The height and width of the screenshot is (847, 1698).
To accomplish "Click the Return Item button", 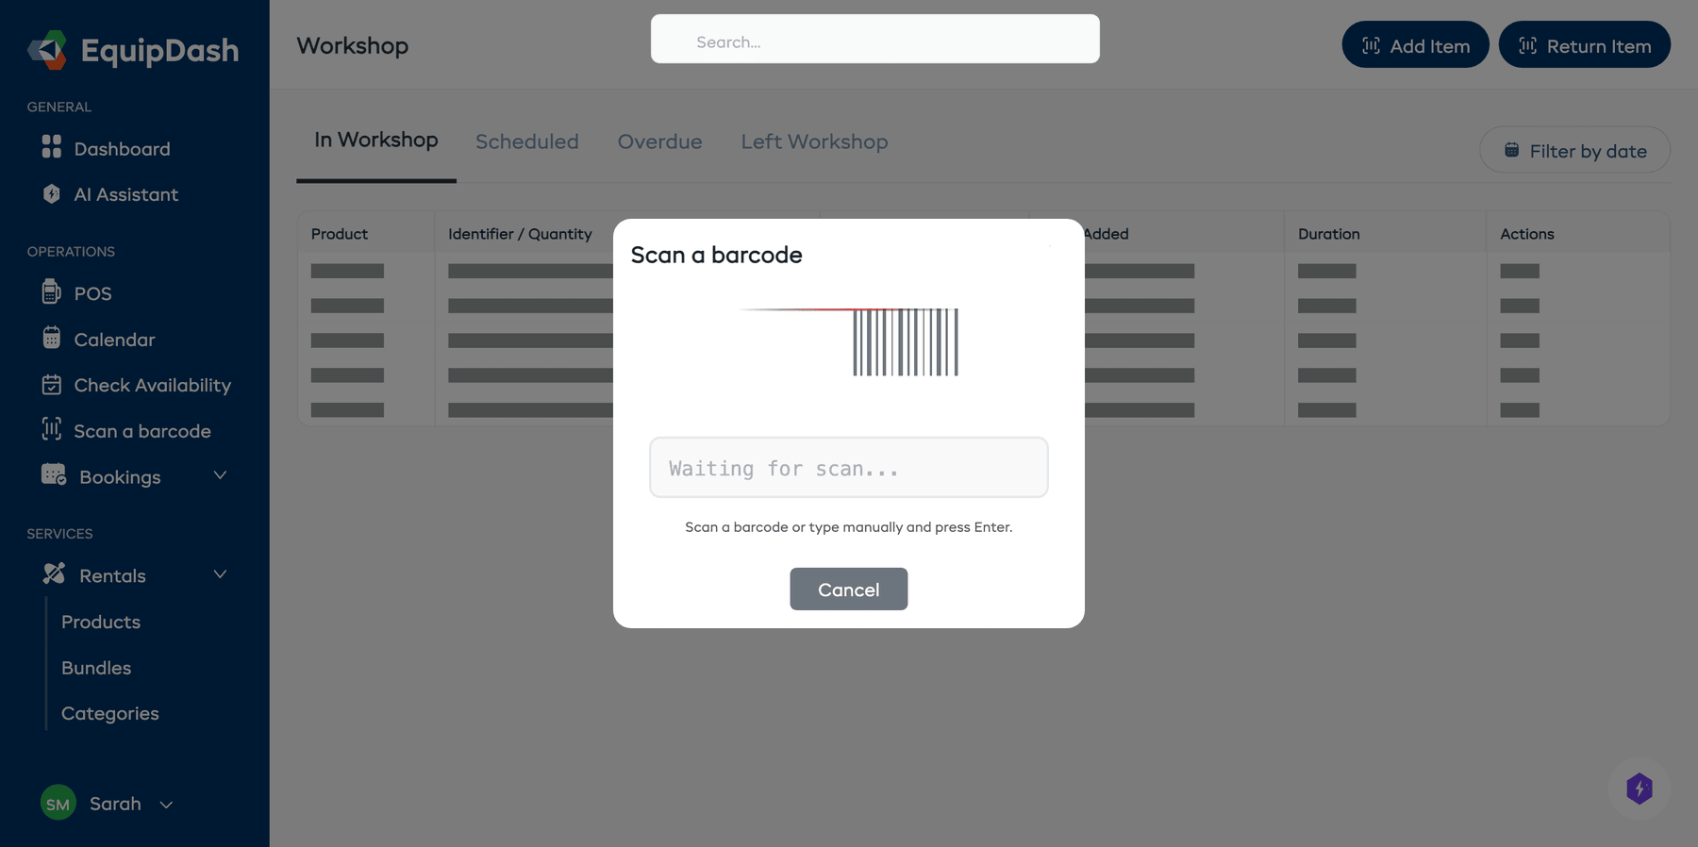I will [x=1584, y=44].
